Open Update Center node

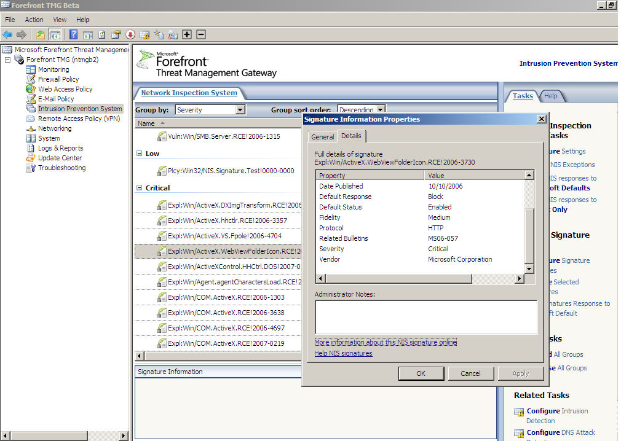coord(60,158)
